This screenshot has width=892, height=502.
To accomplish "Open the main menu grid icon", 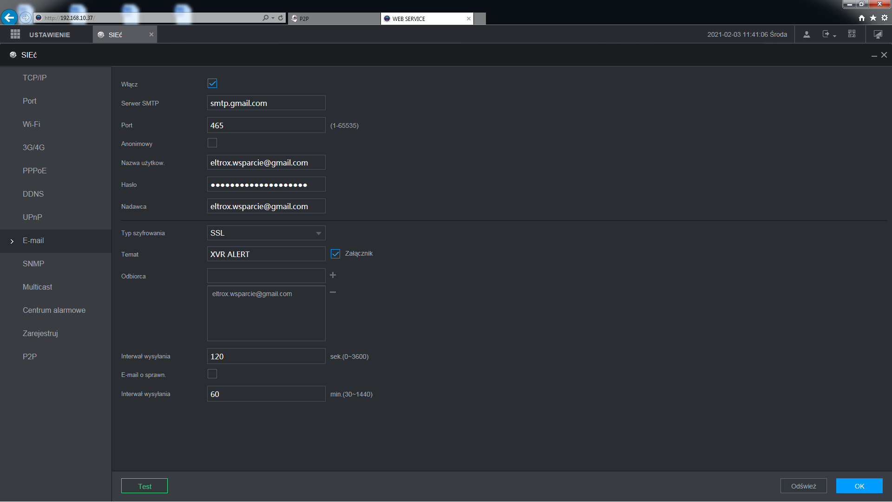I will (15, 34).
